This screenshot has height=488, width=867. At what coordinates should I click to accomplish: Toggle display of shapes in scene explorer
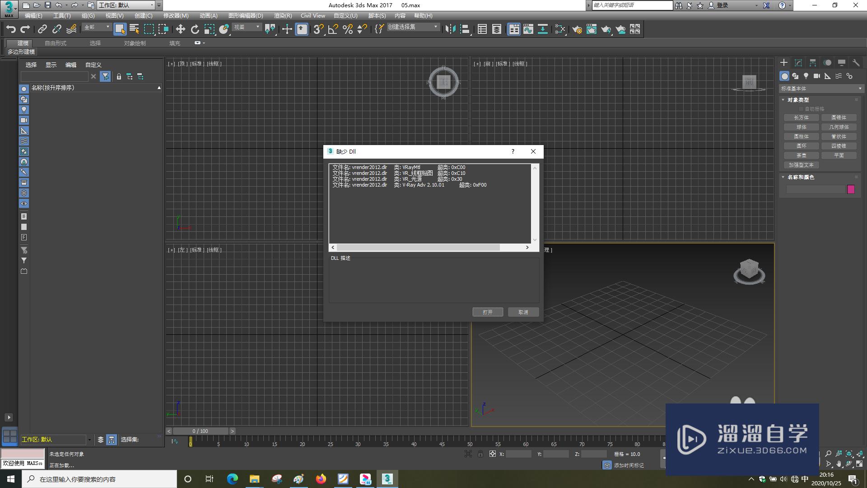(24, 99)
